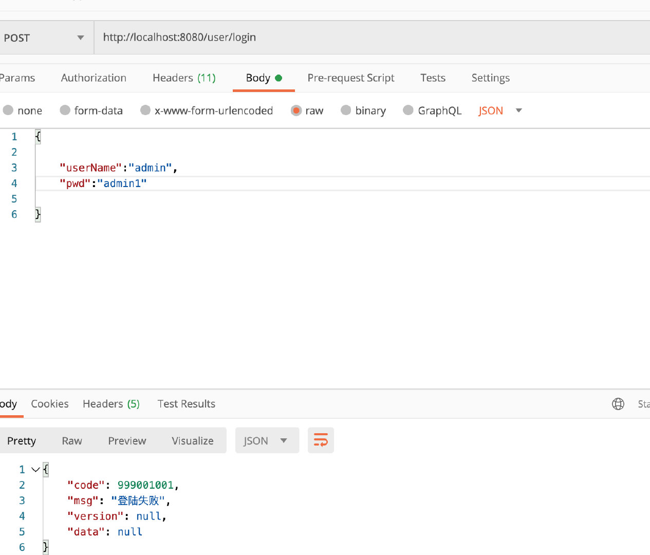This screenshot has width=650, height=555.
Task: Select the binary body radio button
Action: pos(346,110)
